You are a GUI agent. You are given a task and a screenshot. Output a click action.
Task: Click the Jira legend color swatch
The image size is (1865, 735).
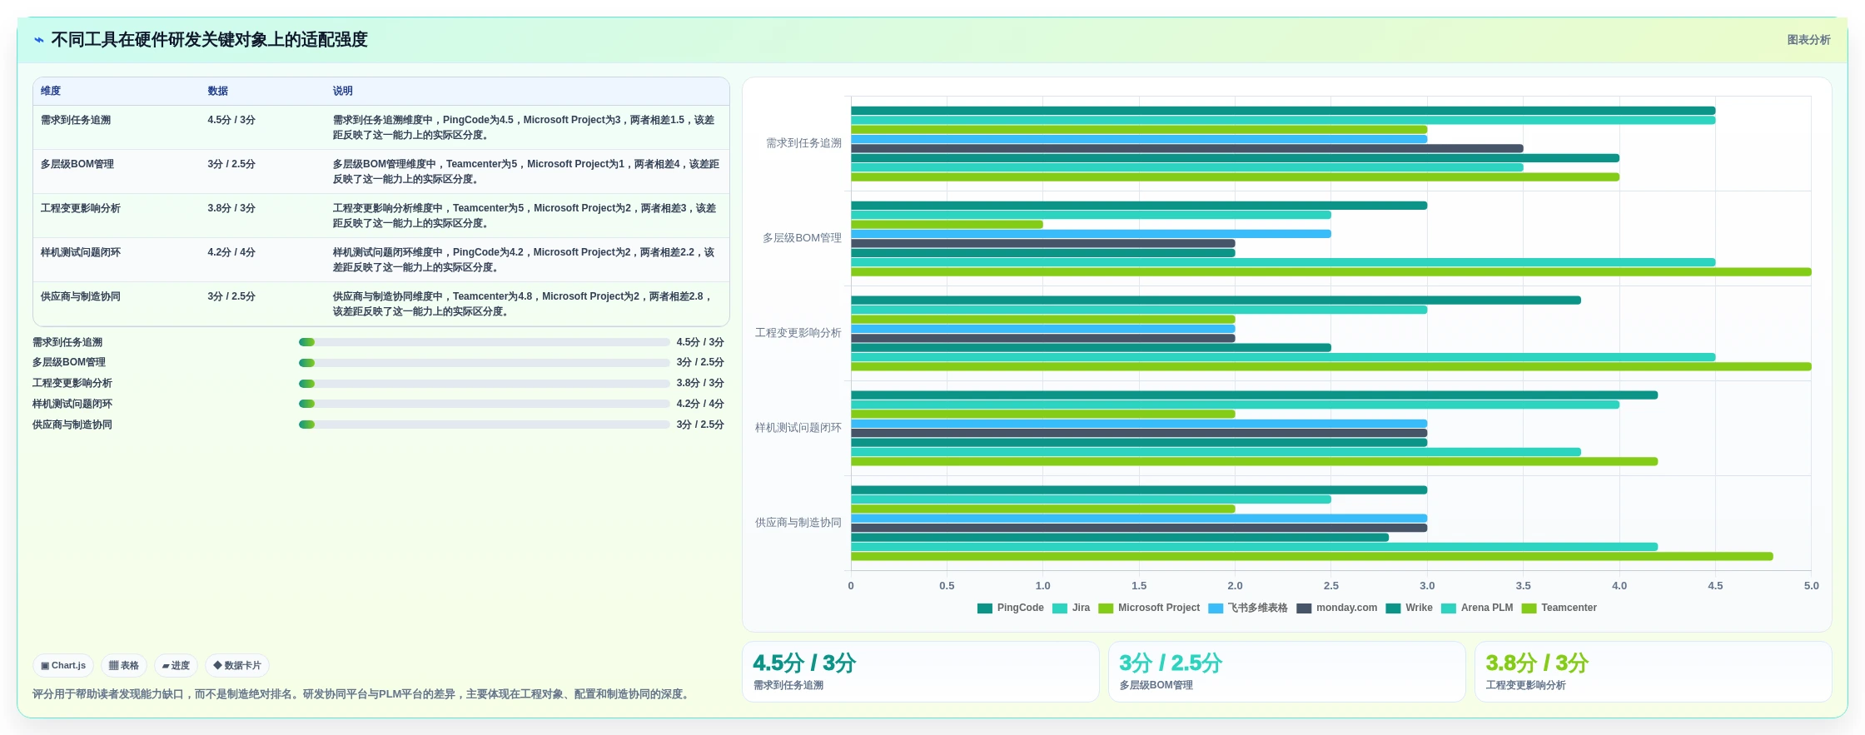tap(1060, 608)
